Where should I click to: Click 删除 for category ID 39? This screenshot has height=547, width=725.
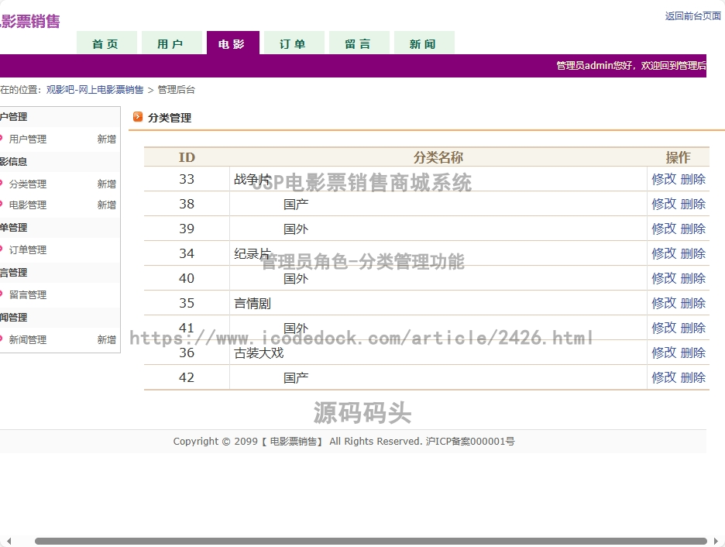click(693, 229)
